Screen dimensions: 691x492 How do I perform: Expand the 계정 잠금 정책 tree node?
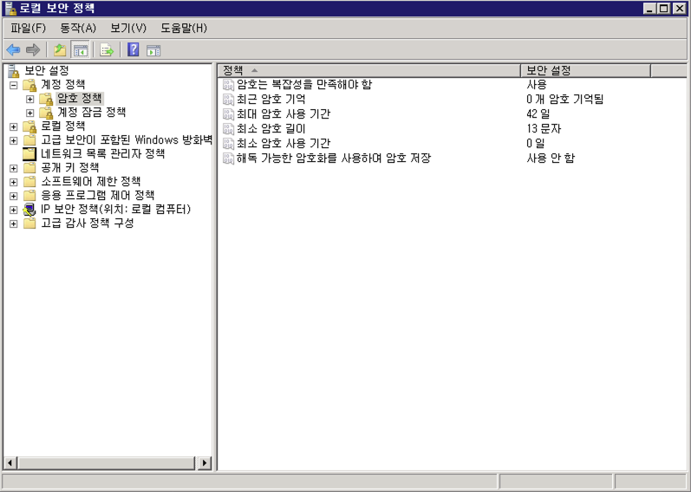click(x=30, y=113)
